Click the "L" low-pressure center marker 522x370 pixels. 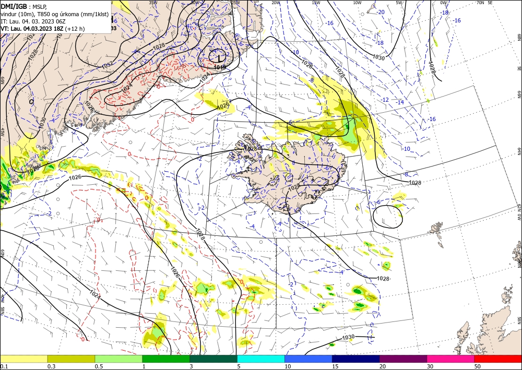[219, 58]
